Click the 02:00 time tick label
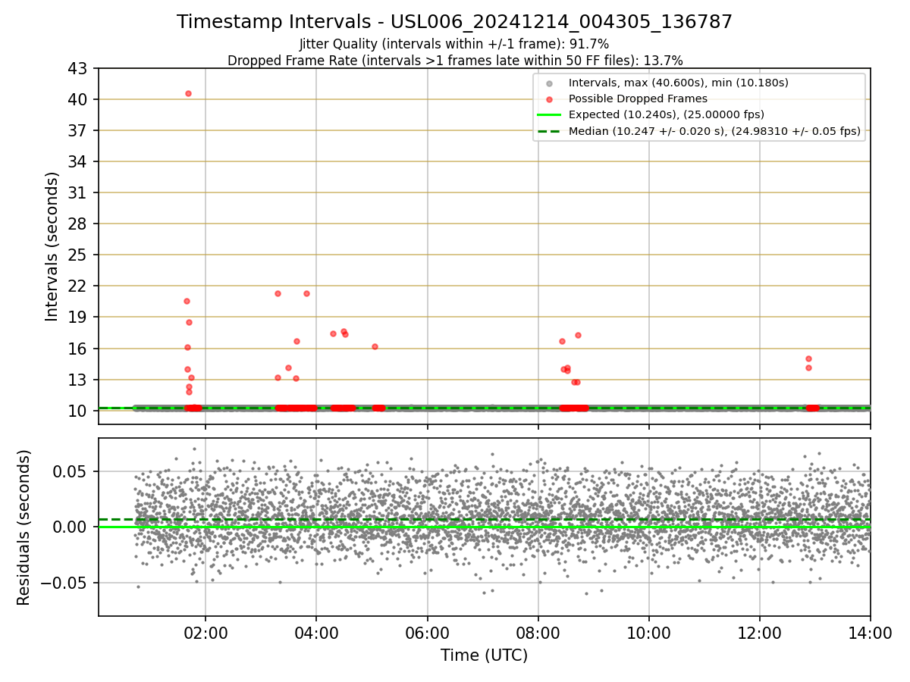 point(206,634)
